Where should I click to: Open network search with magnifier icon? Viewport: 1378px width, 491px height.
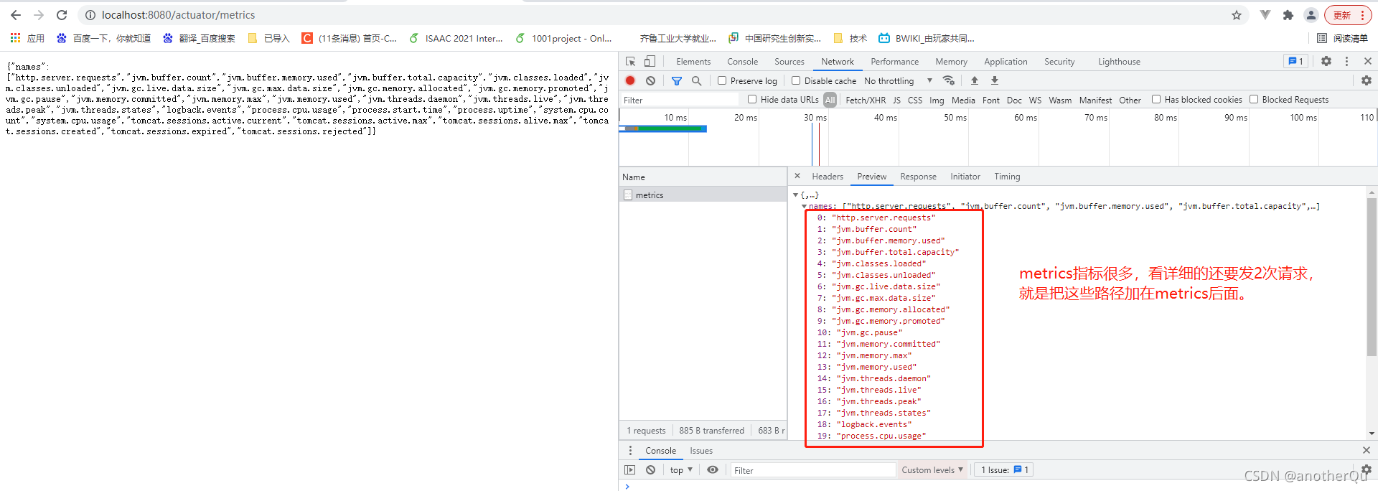[696, 81]
